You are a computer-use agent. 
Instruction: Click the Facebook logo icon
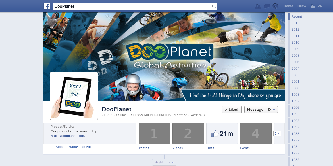coord(47,6)
